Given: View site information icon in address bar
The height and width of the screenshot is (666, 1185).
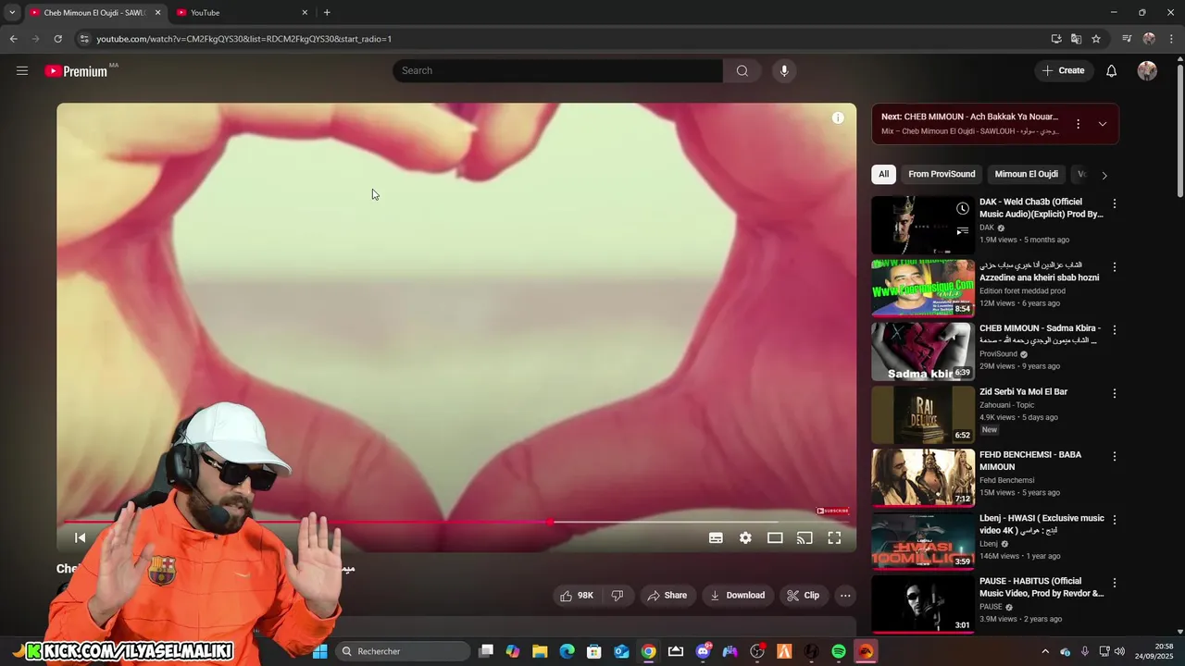Looking at the screenshot, I should 83,39.
